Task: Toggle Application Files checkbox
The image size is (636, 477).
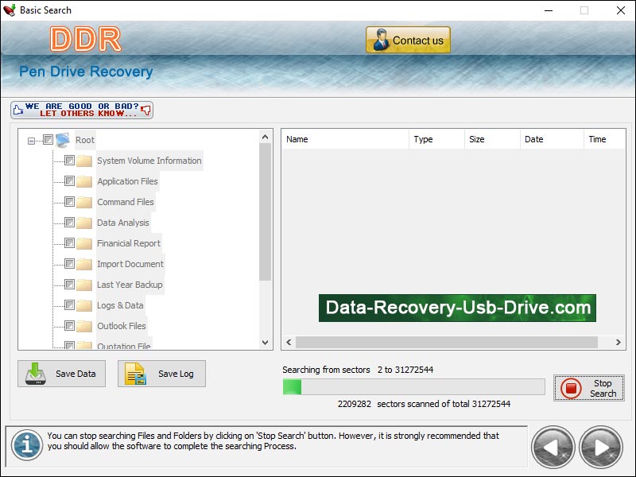Action: click(x=69, y=181)
